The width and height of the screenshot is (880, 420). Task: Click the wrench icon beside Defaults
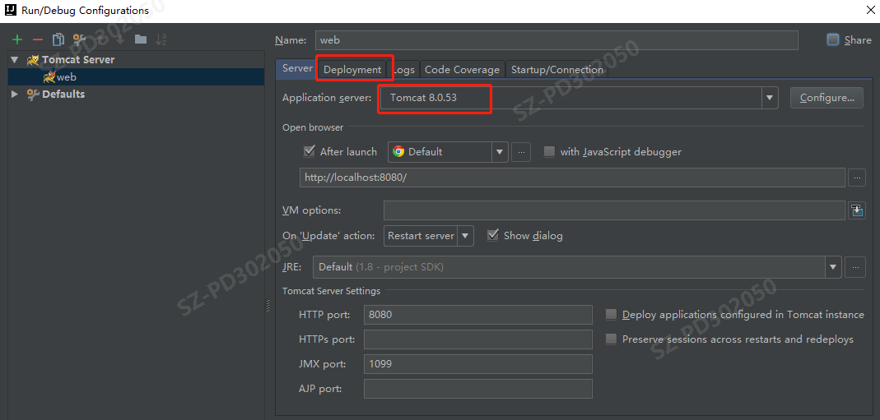point(33,94)
